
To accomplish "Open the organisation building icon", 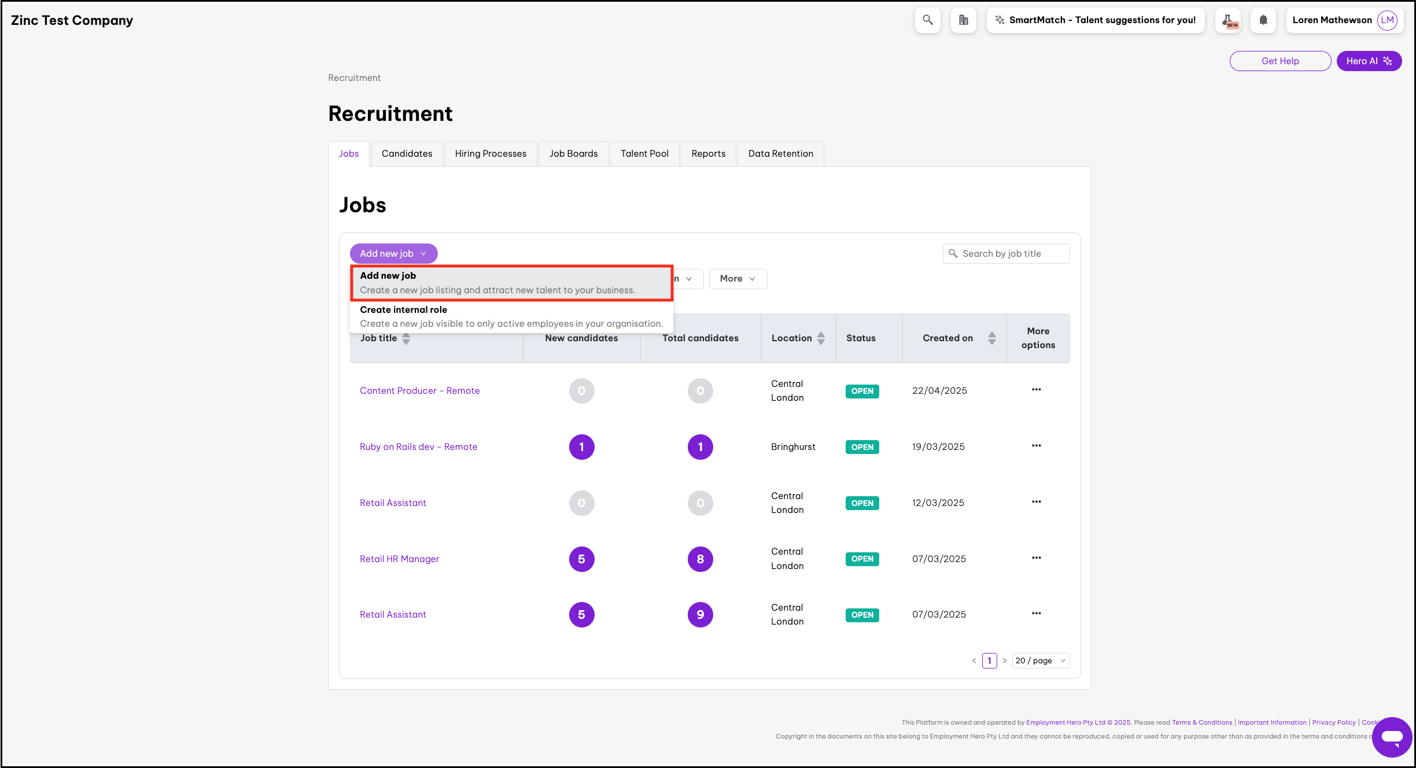I will click(963, 20).
